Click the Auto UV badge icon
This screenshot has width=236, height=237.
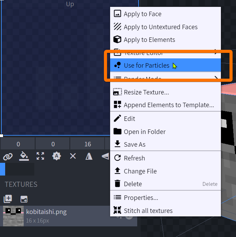[57, 157]
